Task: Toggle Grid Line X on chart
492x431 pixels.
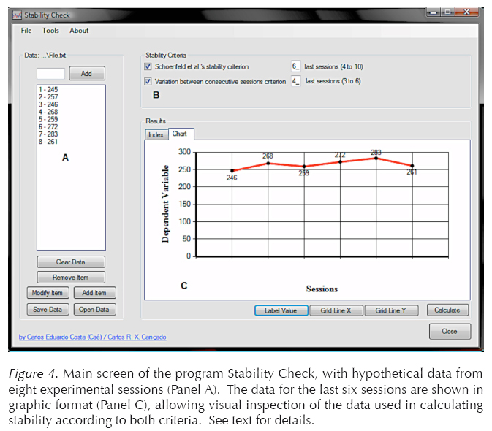Action: (336, 310)
